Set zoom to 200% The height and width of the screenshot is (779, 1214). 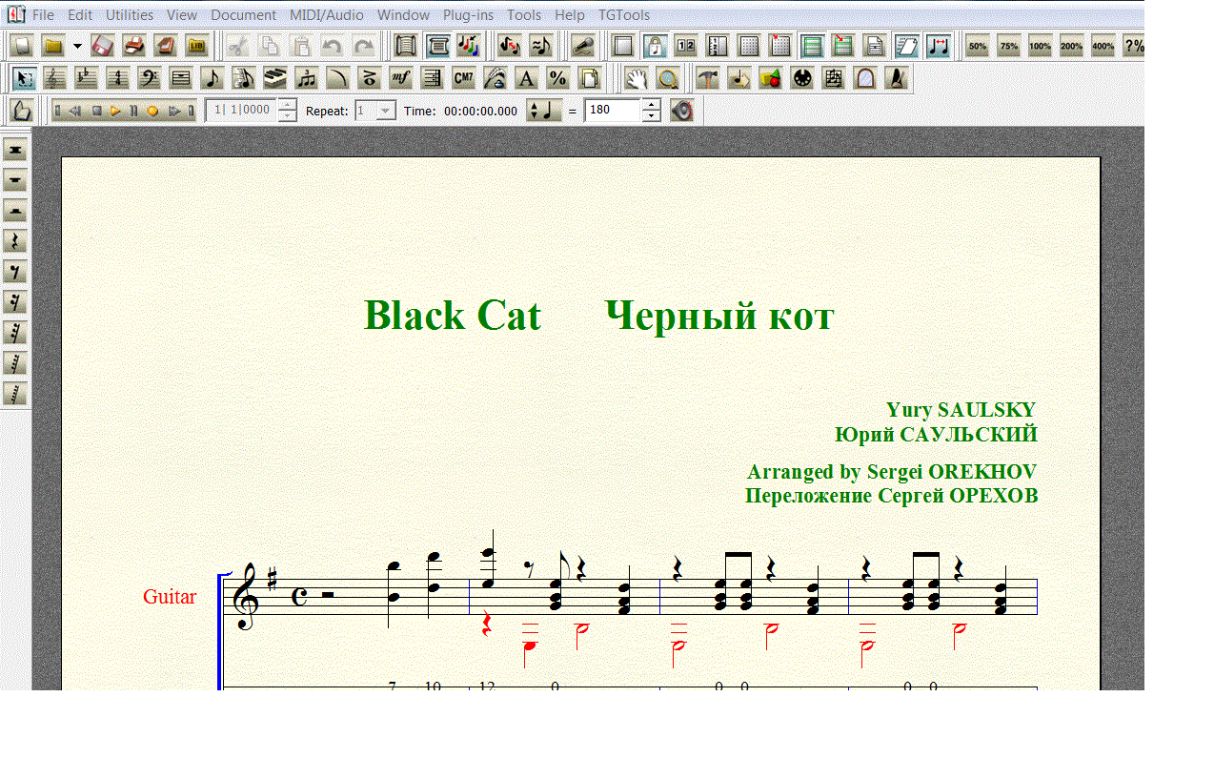click(1071, 46)
